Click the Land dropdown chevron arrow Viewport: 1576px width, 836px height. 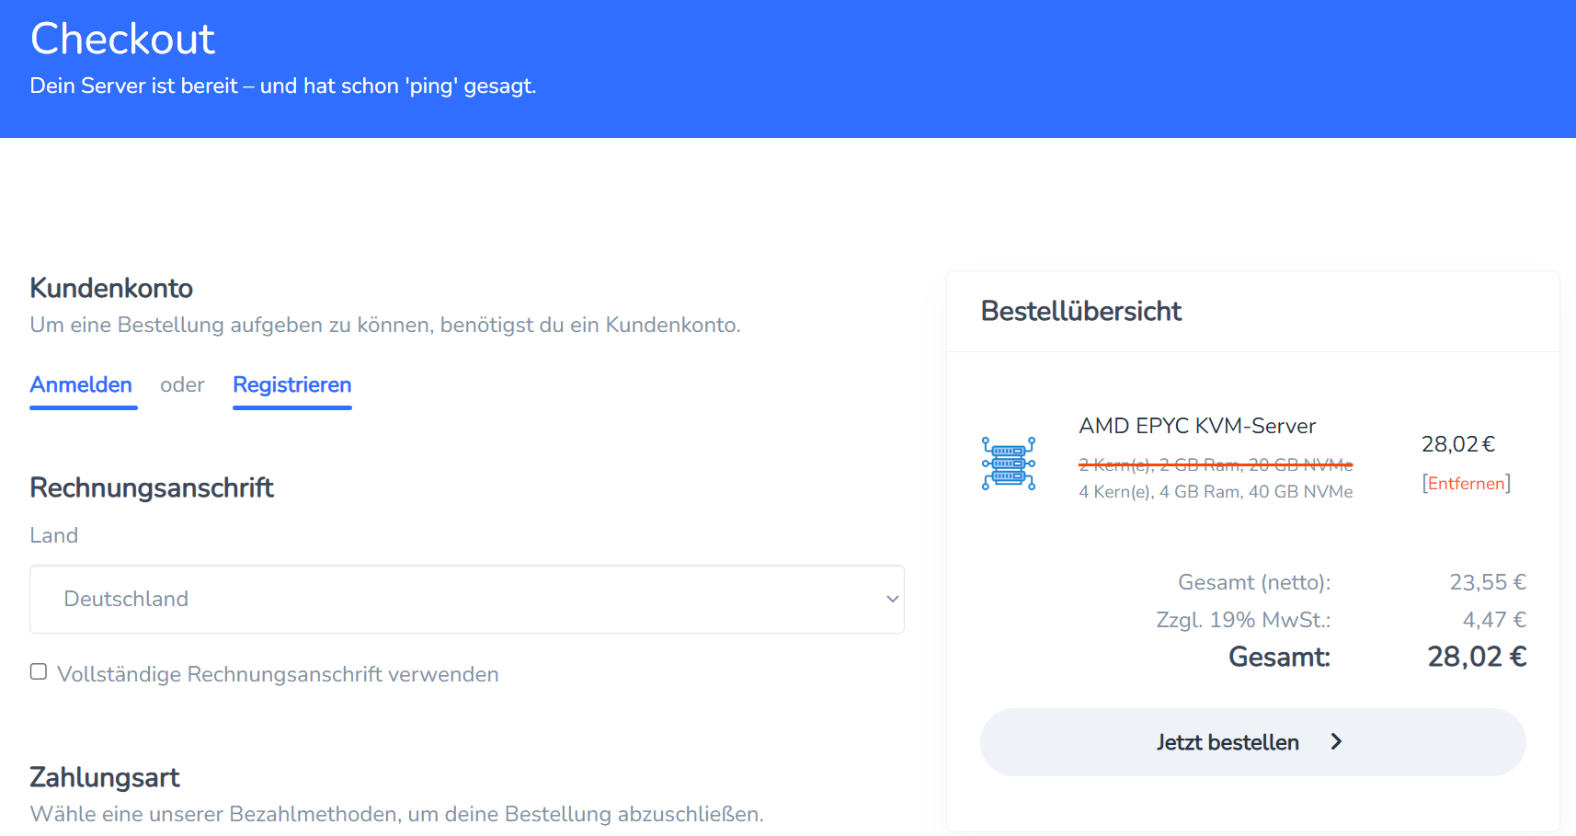pos(892,599)
